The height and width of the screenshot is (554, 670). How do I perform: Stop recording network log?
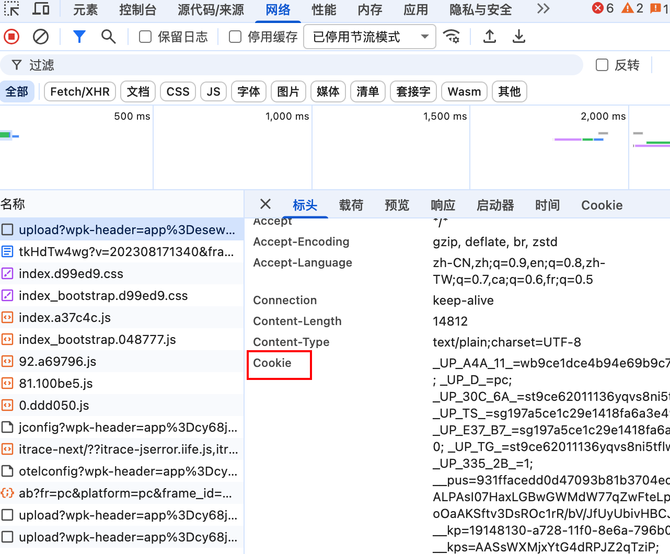pos(11,37)
